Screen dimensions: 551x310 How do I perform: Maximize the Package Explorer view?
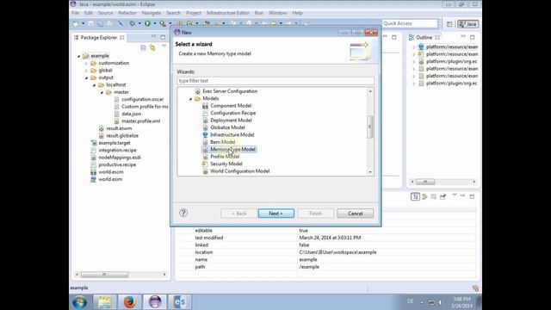[163, 37]
